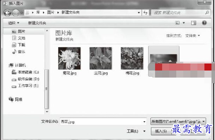Open help with the question mark icon
Screen dimensions: 215x140
pyautogui.click(x=204, y=23)
